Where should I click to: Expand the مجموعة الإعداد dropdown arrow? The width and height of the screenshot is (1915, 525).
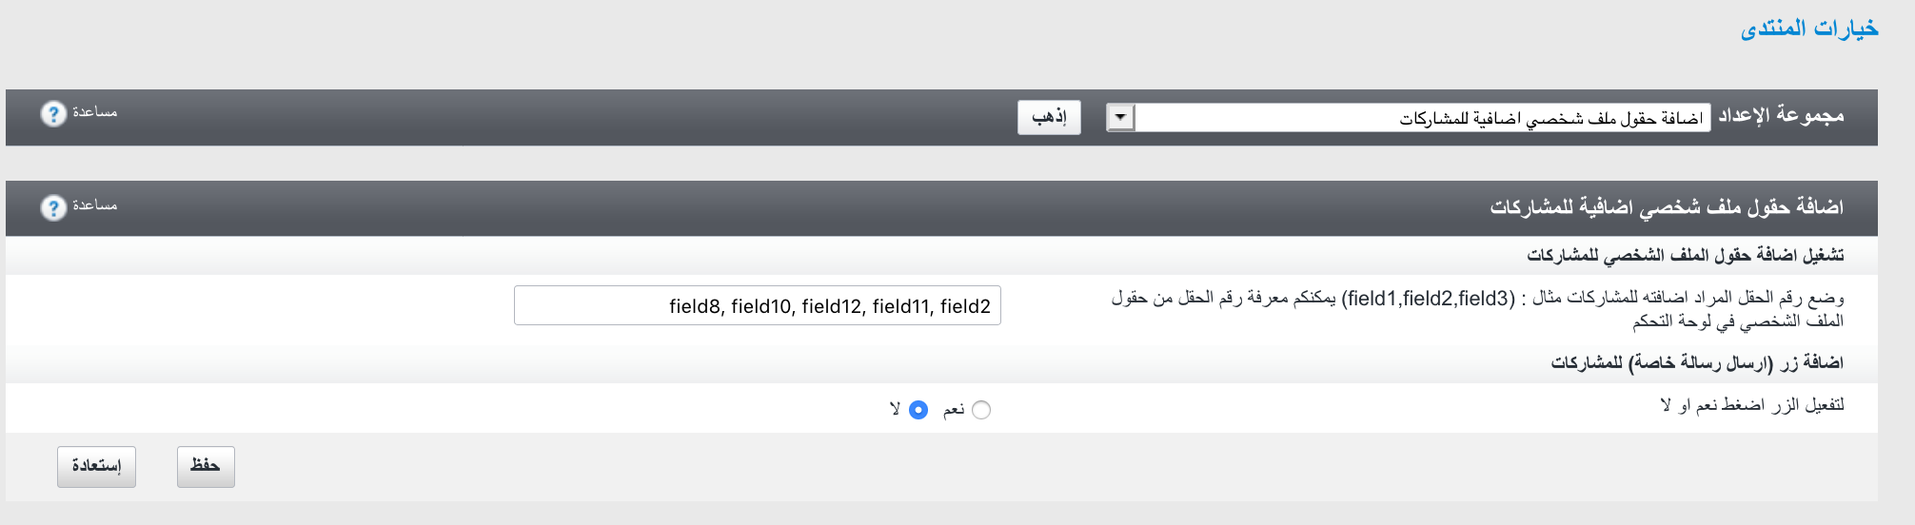click(x=1121, y=118)
